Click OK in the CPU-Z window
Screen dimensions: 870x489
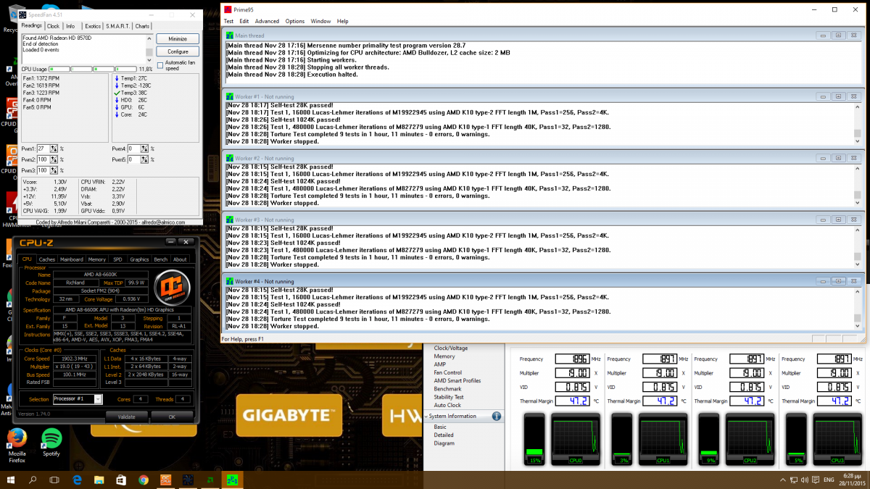tap(172, 417)
